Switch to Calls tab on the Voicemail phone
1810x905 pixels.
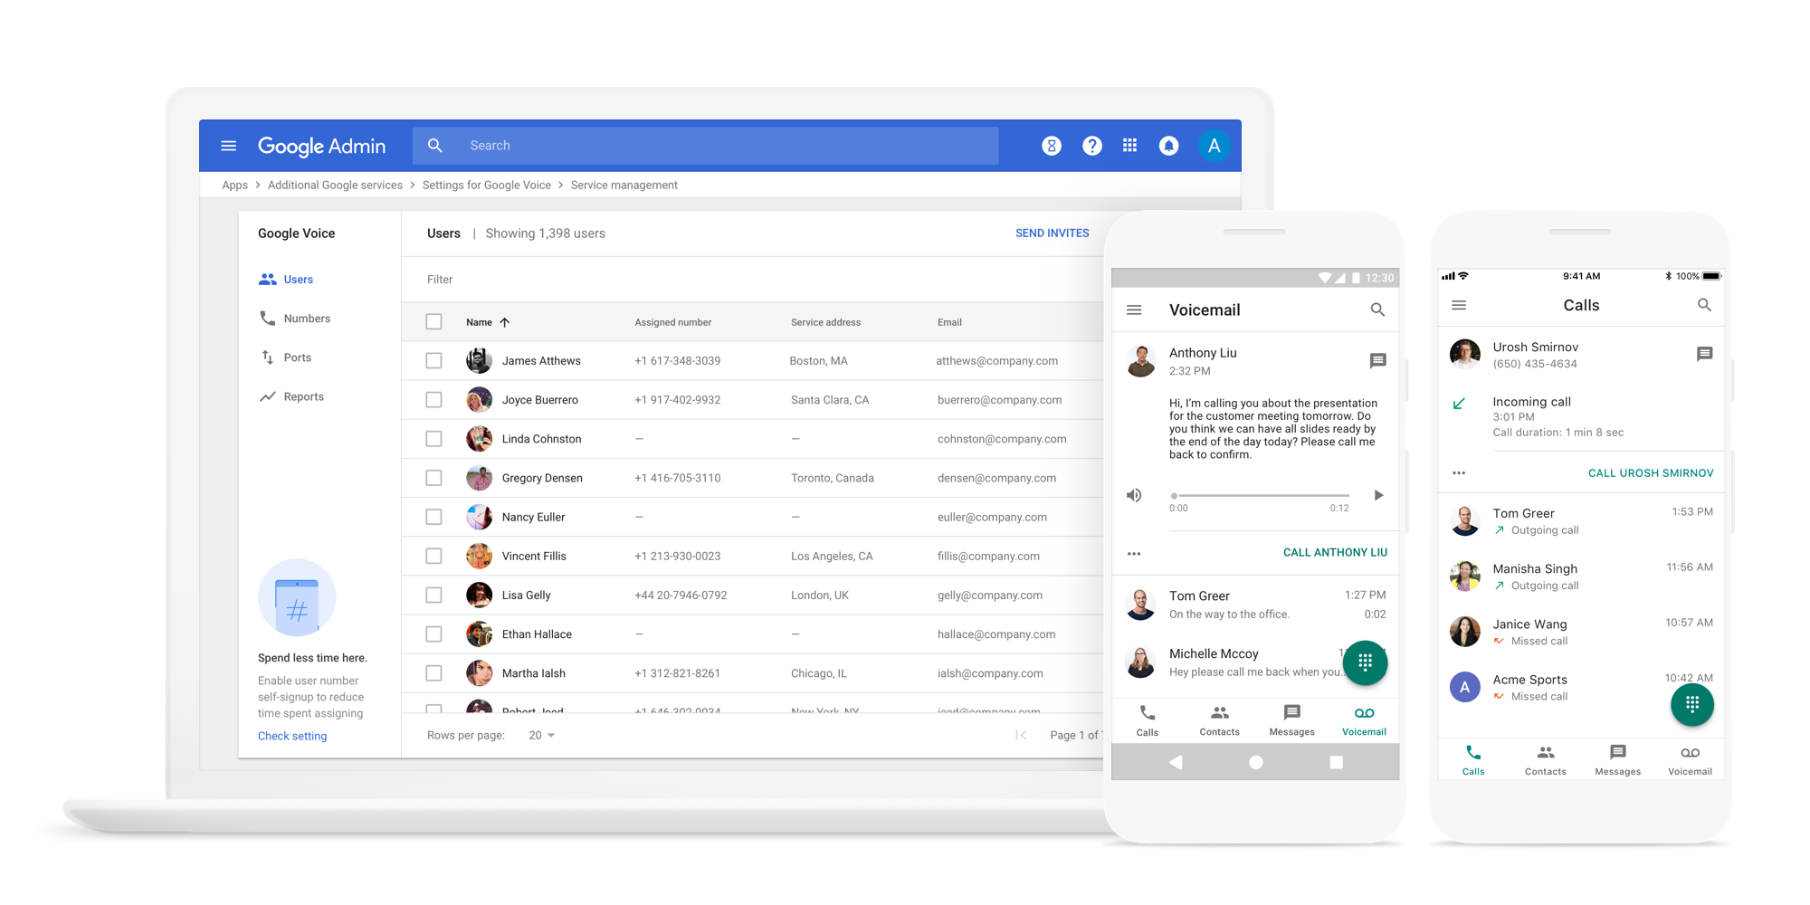(1148, 721)
